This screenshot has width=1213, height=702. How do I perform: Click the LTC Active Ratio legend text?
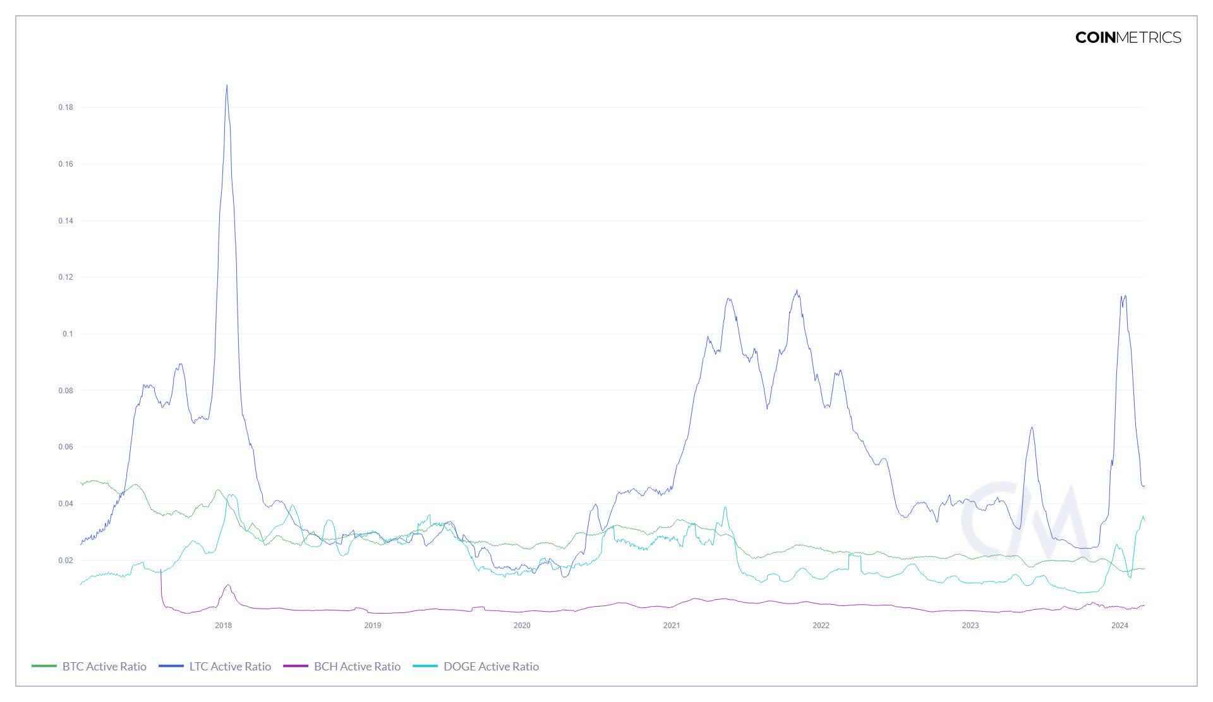point(231,667)
